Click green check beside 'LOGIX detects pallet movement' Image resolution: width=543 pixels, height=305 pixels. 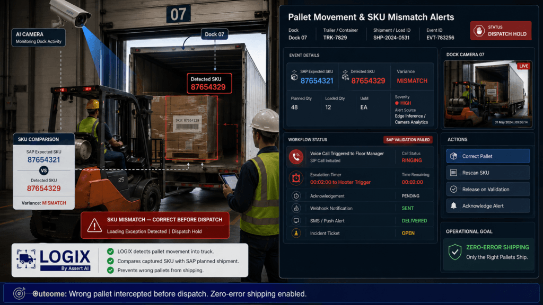click(110, 252)
